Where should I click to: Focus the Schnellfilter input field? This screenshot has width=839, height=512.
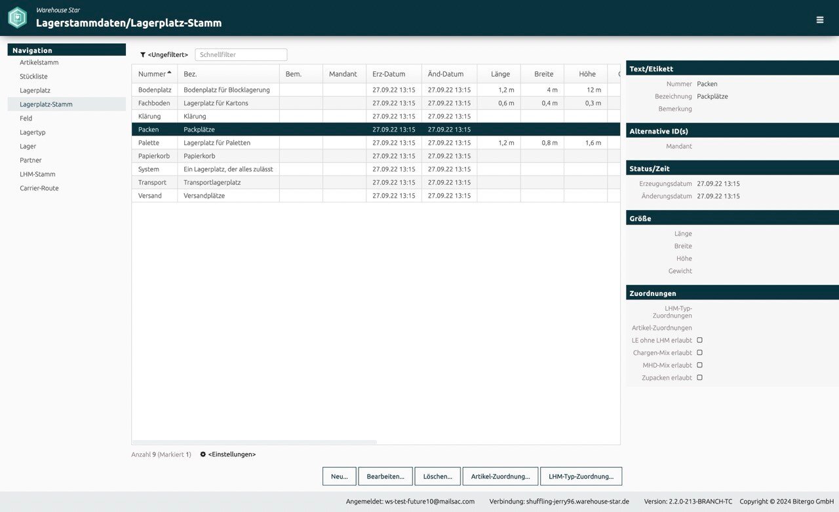coord(241,55)
